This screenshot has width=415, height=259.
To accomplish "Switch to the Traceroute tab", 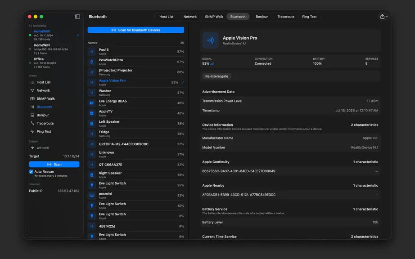I will [286, 17].
